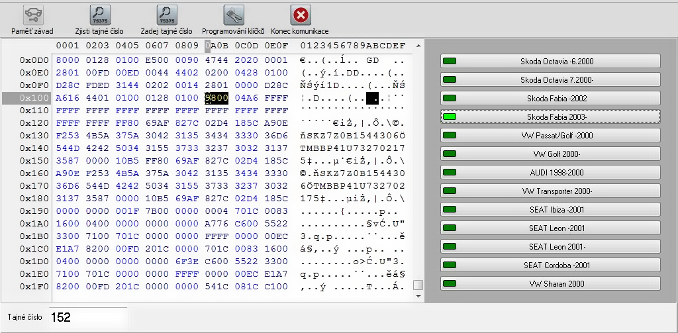
Task: Click hex word 4744 in row 0x0D0
Action: [217, 60]
